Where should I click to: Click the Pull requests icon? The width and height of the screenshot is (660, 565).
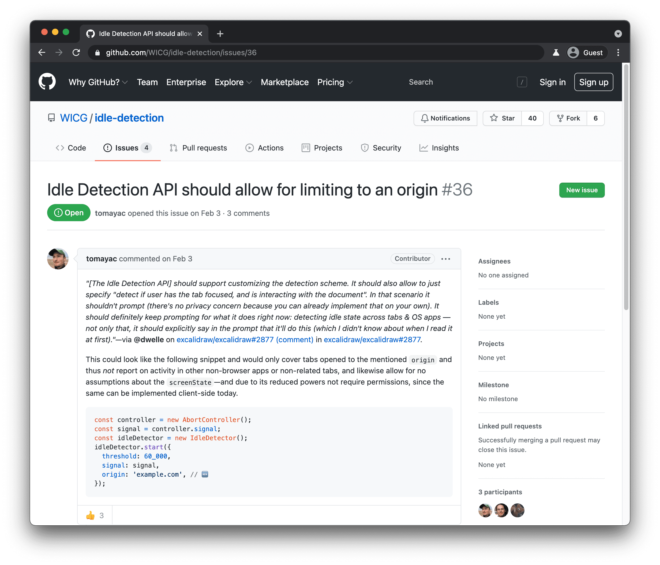pyautogui.click(x=174, y=148)
